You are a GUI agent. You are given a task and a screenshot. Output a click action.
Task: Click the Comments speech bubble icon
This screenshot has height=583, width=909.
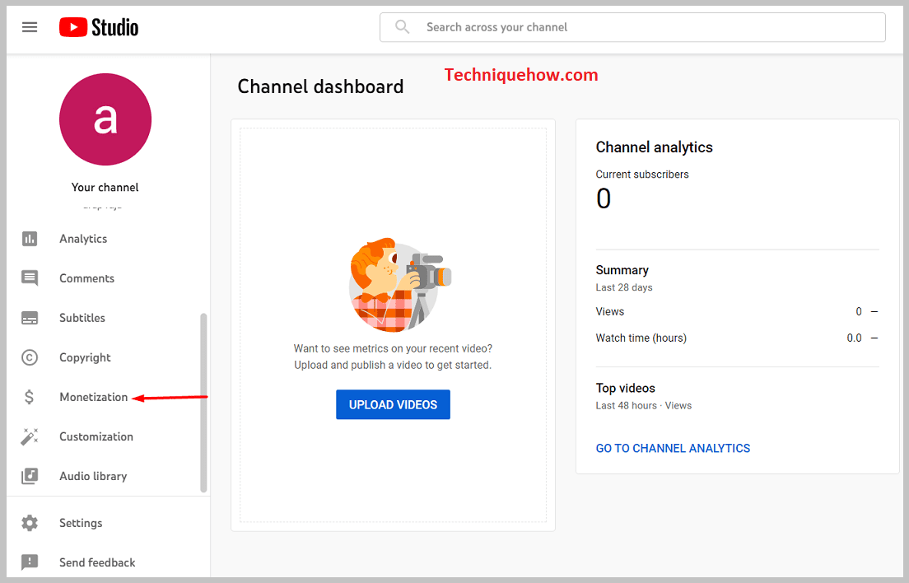tap(30, 278)
